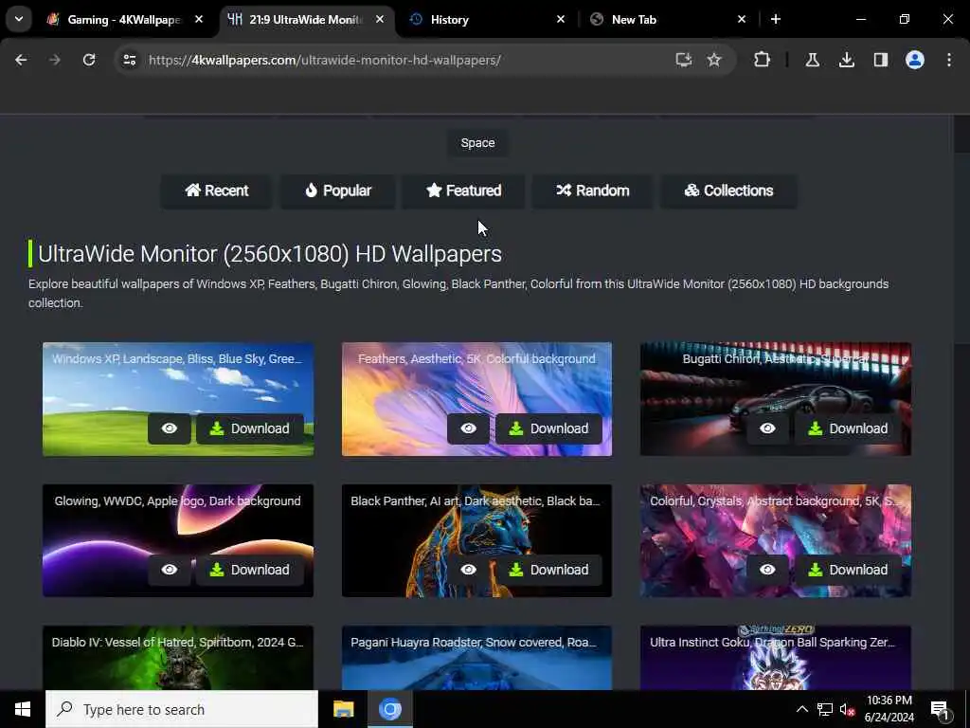Open a new tab with plus button
The image size is (970, 728).
776,19
